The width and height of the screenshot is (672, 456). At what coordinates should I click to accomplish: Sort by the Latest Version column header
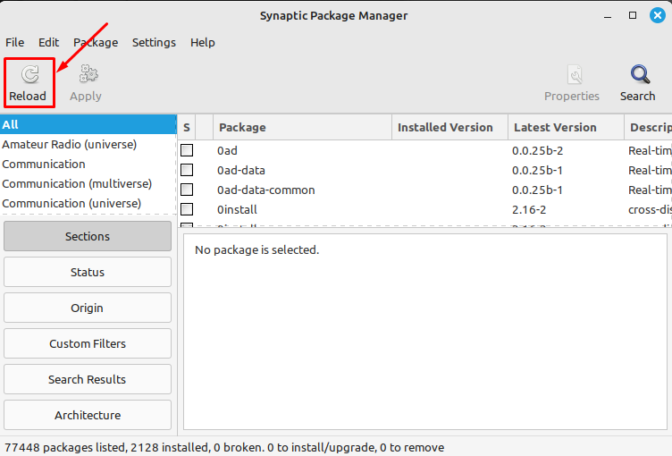555,127
